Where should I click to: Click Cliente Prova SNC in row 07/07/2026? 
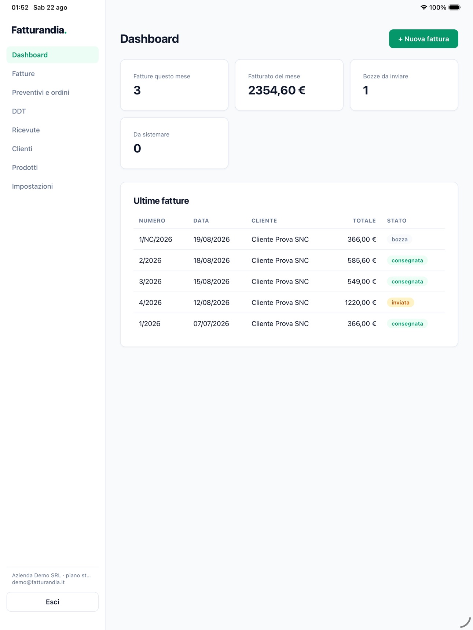(280, 324)
